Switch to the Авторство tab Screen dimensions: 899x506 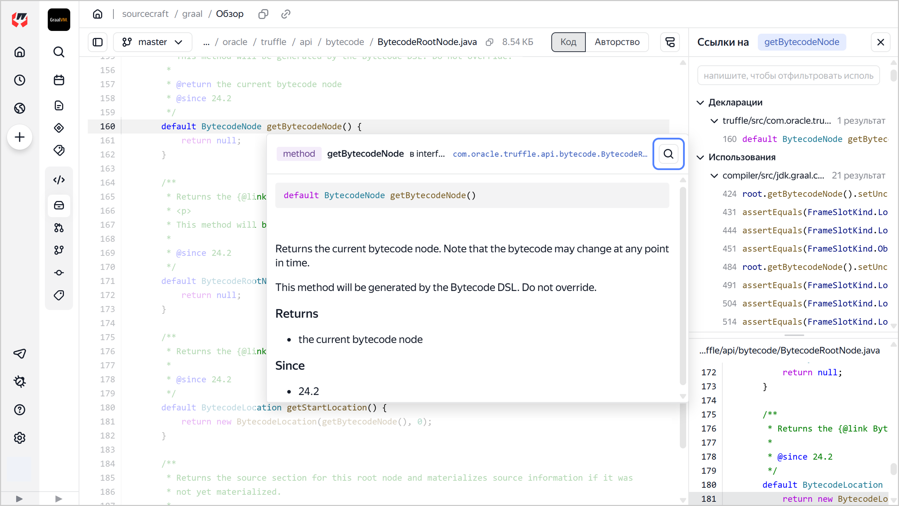pos(617,42)
